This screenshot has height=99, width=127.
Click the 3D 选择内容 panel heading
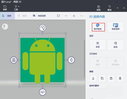pyautogui.click(x=97, y=17)
